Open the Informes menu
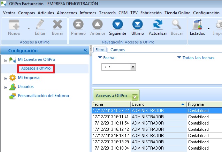 pyautogui.click(x=88, y=13)
